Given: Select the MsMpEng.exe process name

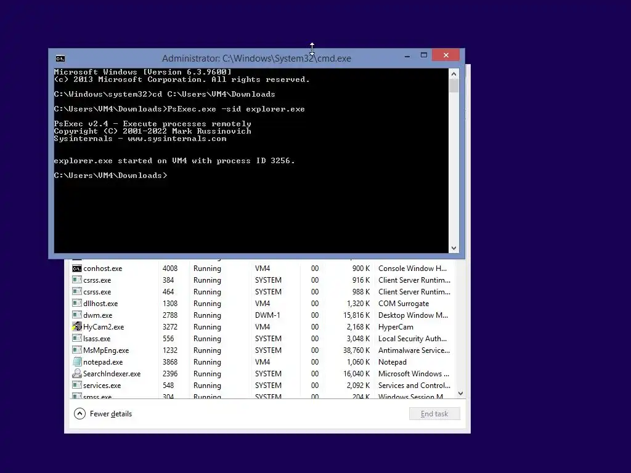Looking at the screenshot, I should pyautogui.click(x=106, y=350).
